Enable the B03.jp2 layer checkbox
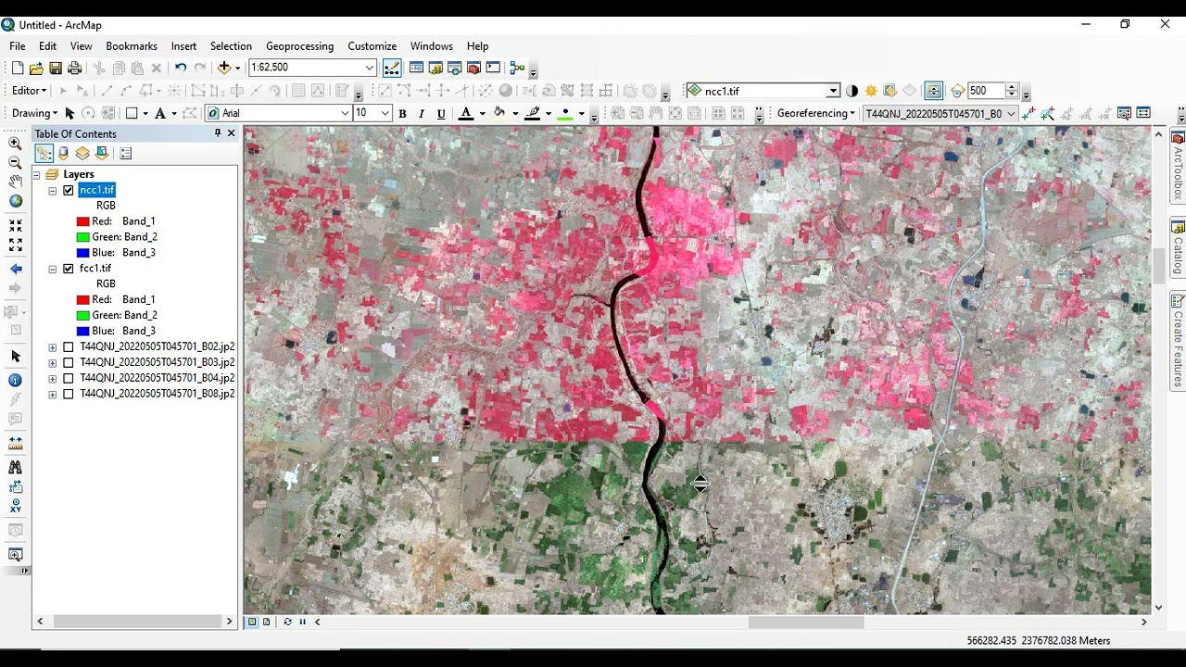The width and height of the screenshot is (1186, 667). pos(69,363)
